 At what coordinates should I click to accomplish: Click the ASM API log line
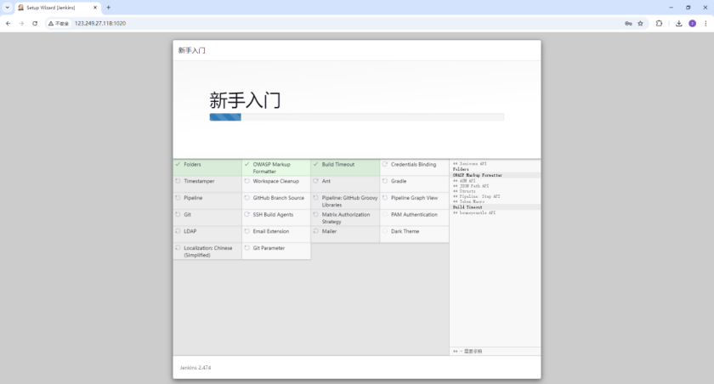(464, 181)
